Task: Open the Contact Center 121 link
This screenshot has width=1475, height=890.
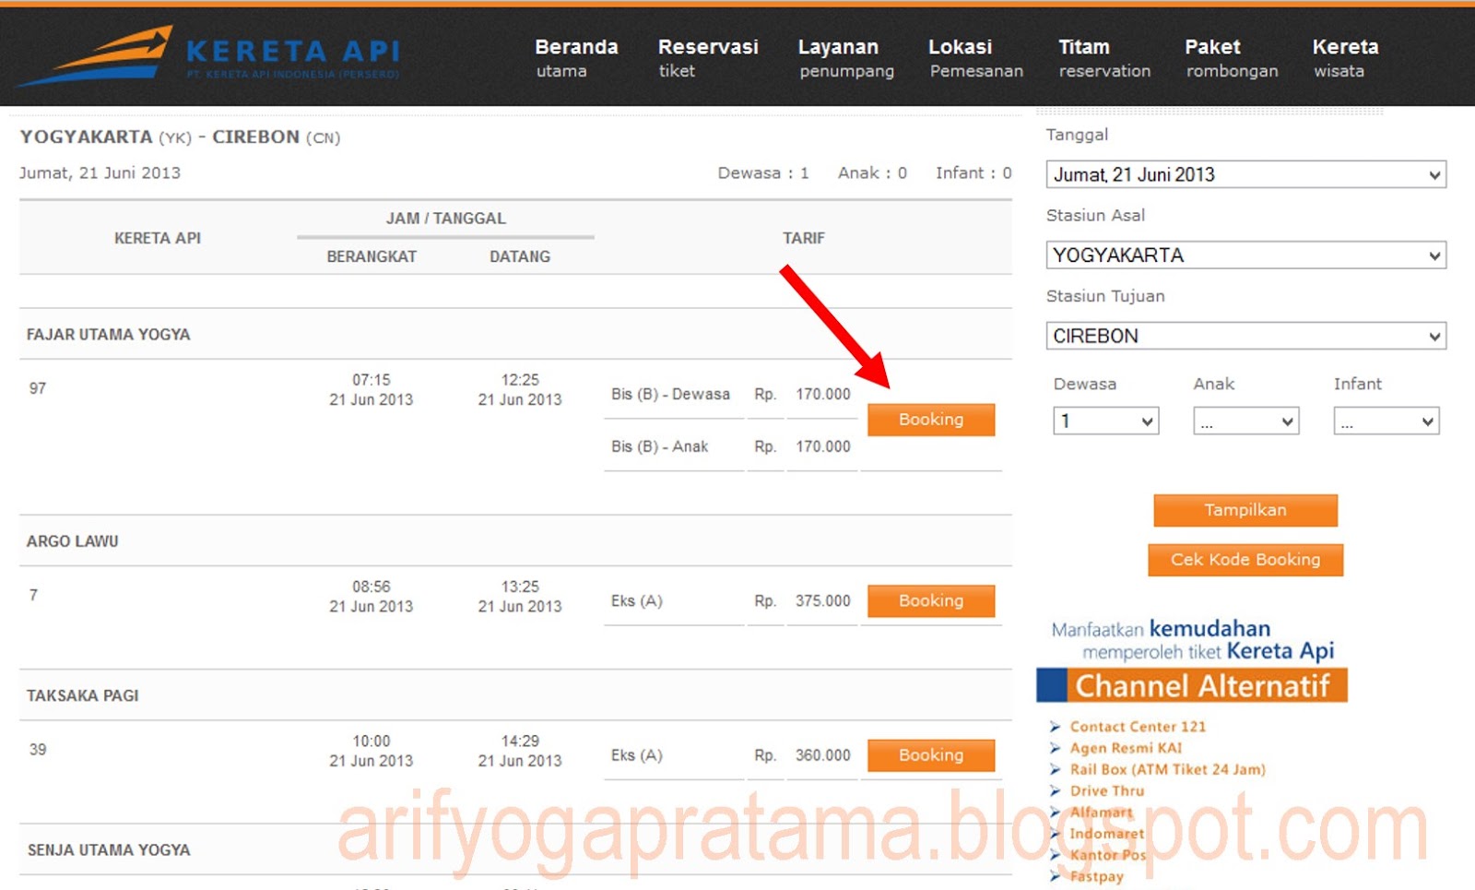Action: (x=1138, y=727)
